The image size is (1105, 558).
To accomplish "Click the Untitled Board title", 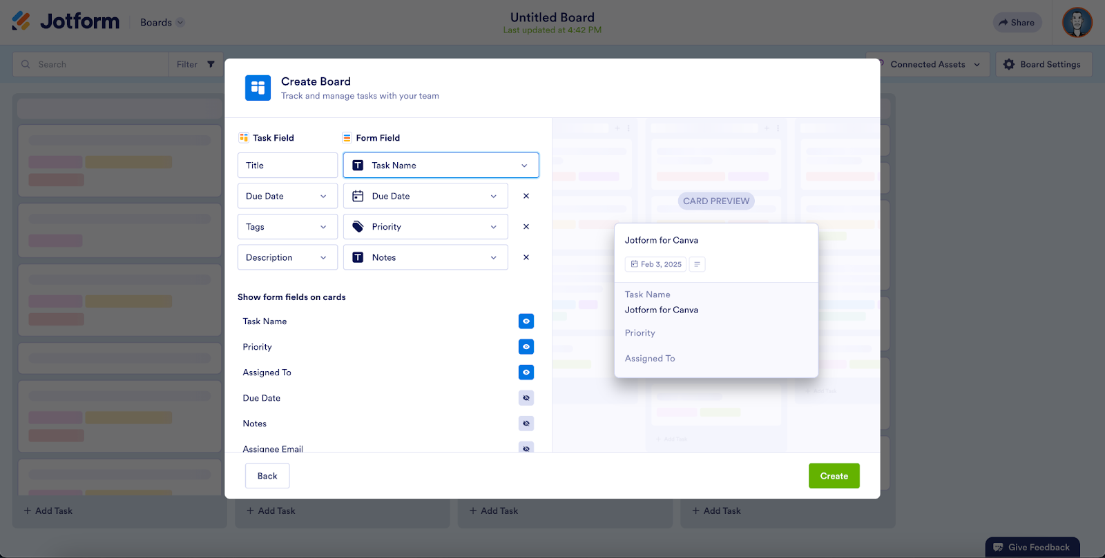I will coord(552,17).
